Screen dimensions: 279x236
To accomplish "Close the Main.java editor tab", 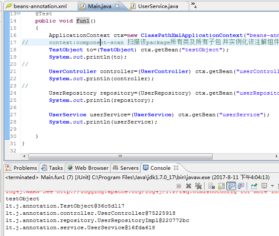I will 117,6.
